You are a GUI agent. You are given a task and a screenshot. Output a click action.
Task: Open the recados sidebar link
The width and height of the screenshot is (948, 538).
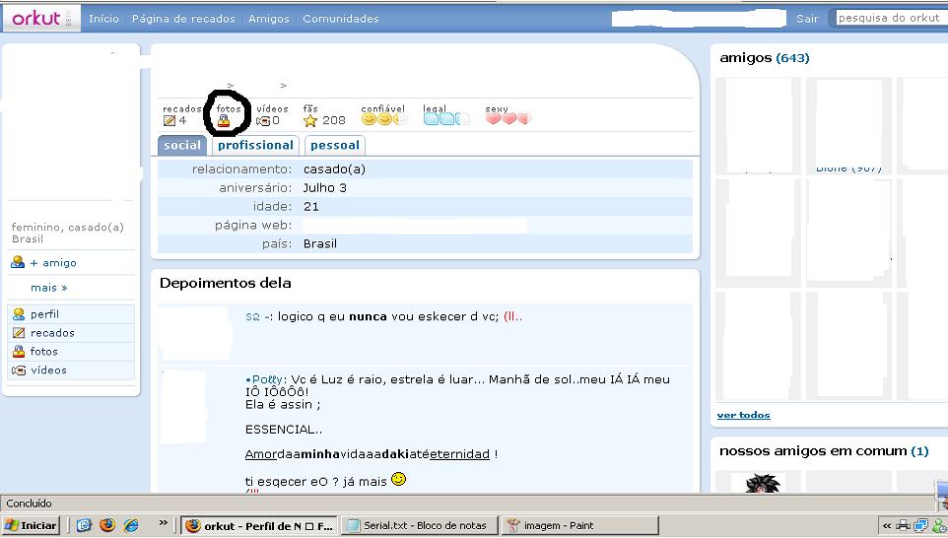coord(52,333)
